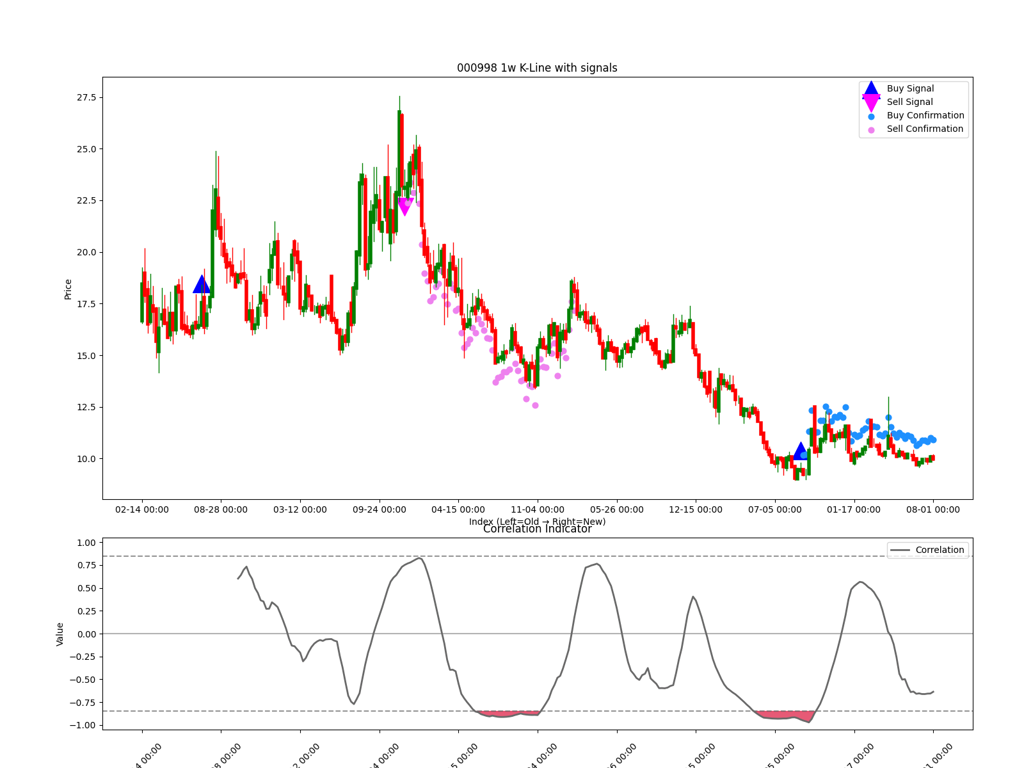
Task: Click the -1.00 tick on the correlation axis
Action: 83,725
